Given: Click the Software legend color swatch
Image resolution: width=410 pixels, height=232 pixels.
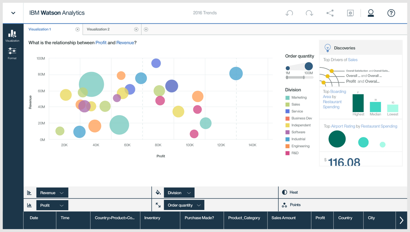Looking at the screenshot, I should [x=288, y=132].
